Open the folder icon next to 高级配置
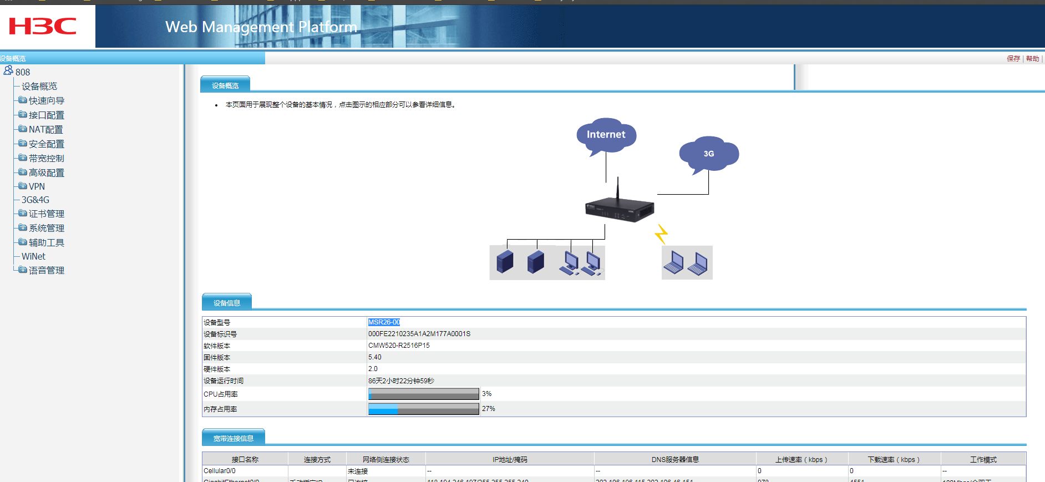Screen dimensions: 1045x482 (23, 172)
